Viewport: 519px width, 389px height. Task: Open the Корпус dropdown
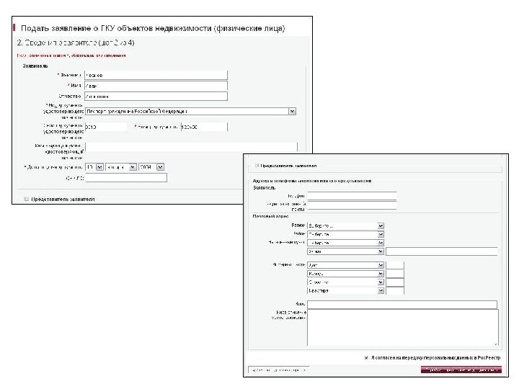pyautogui.click(x=345, y=274)
